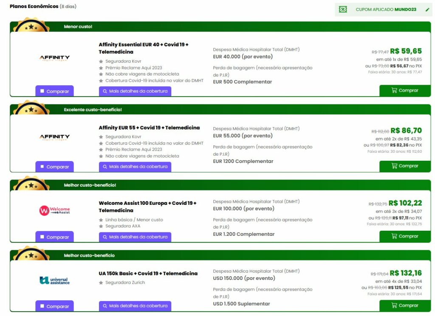Click the Planos Econômicos heading

(x=34, y=6)
